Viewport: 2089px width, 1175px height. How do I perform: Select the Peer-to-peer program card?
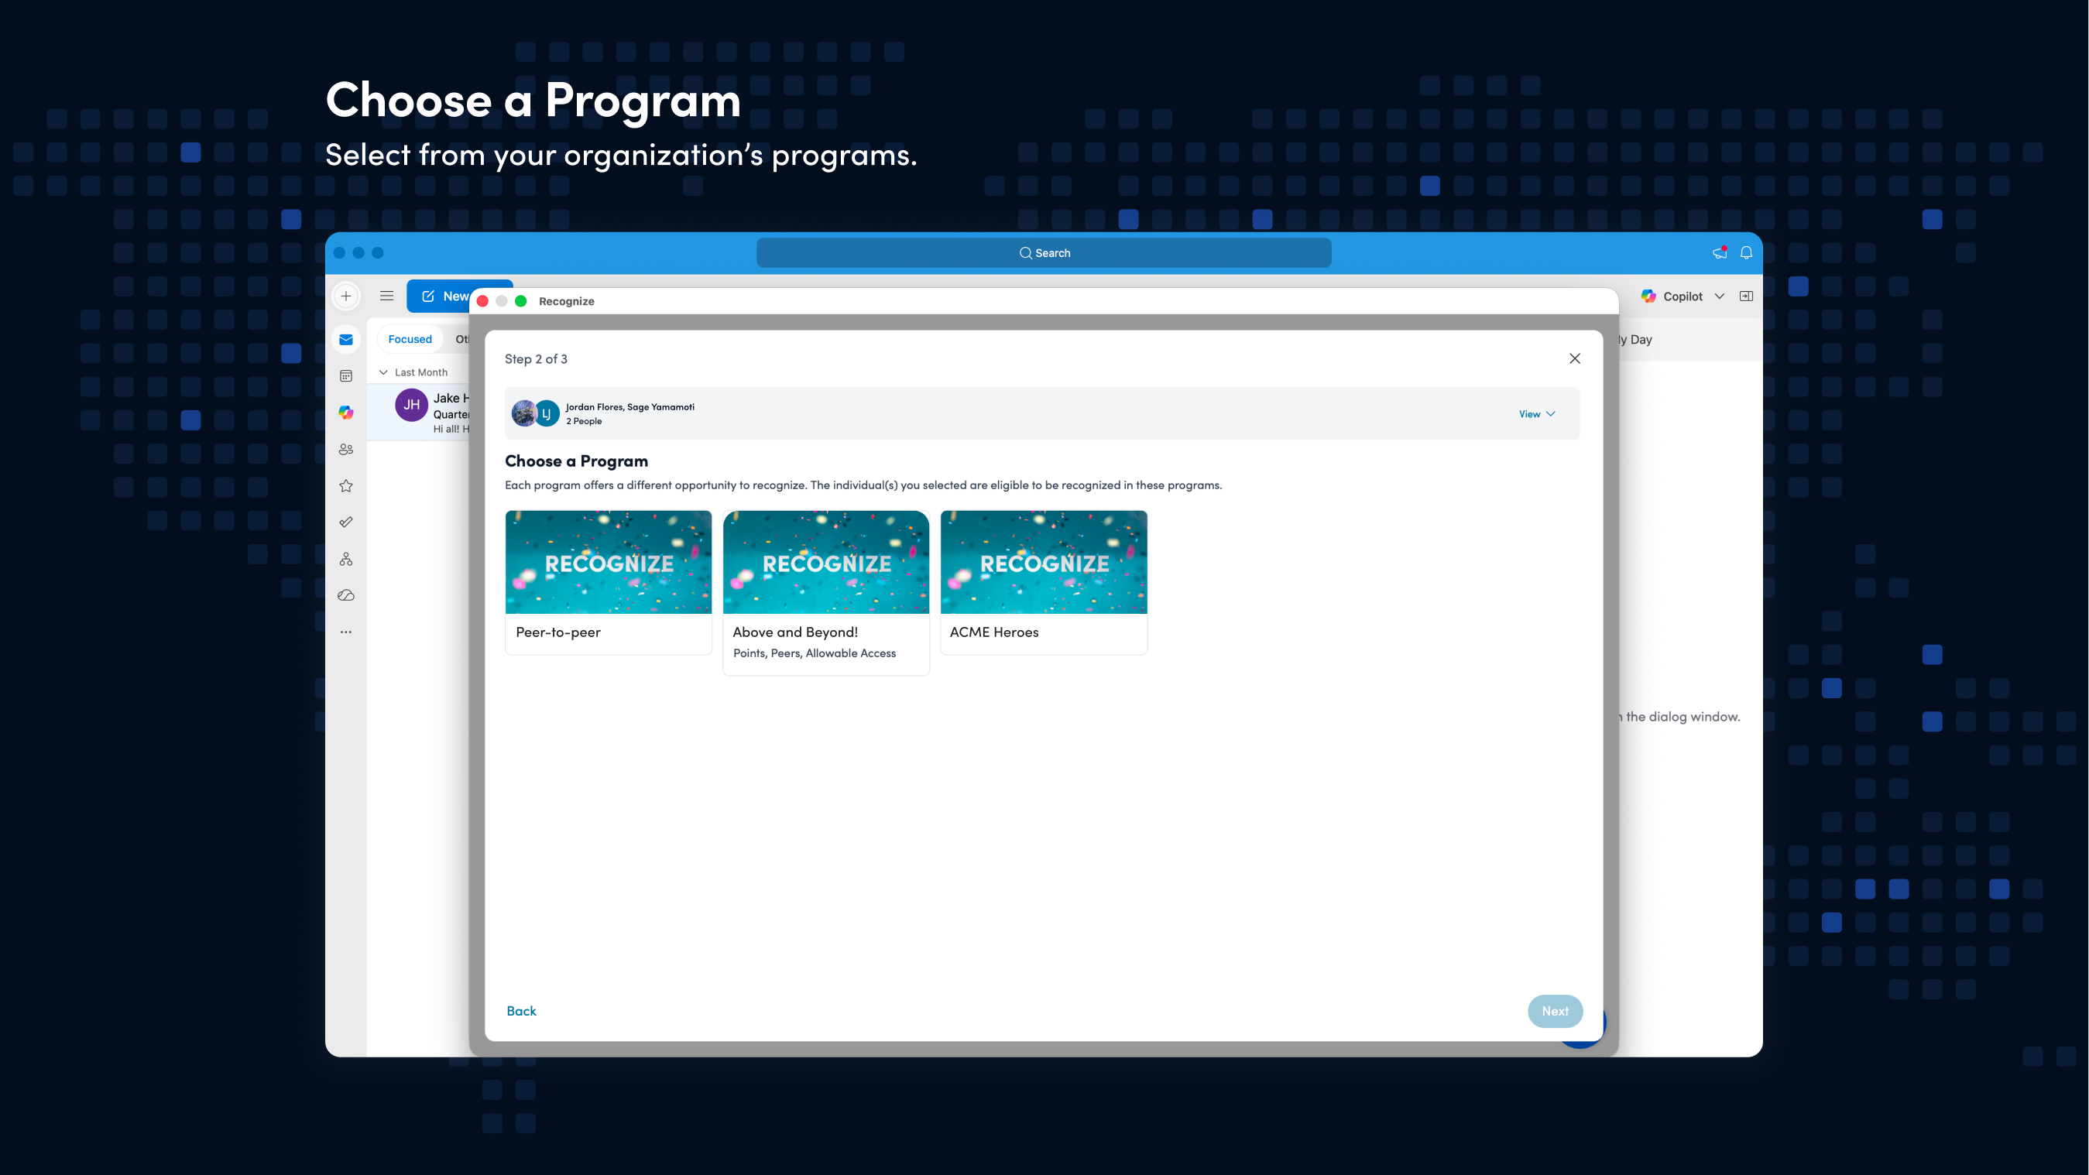tap(609, 582)
